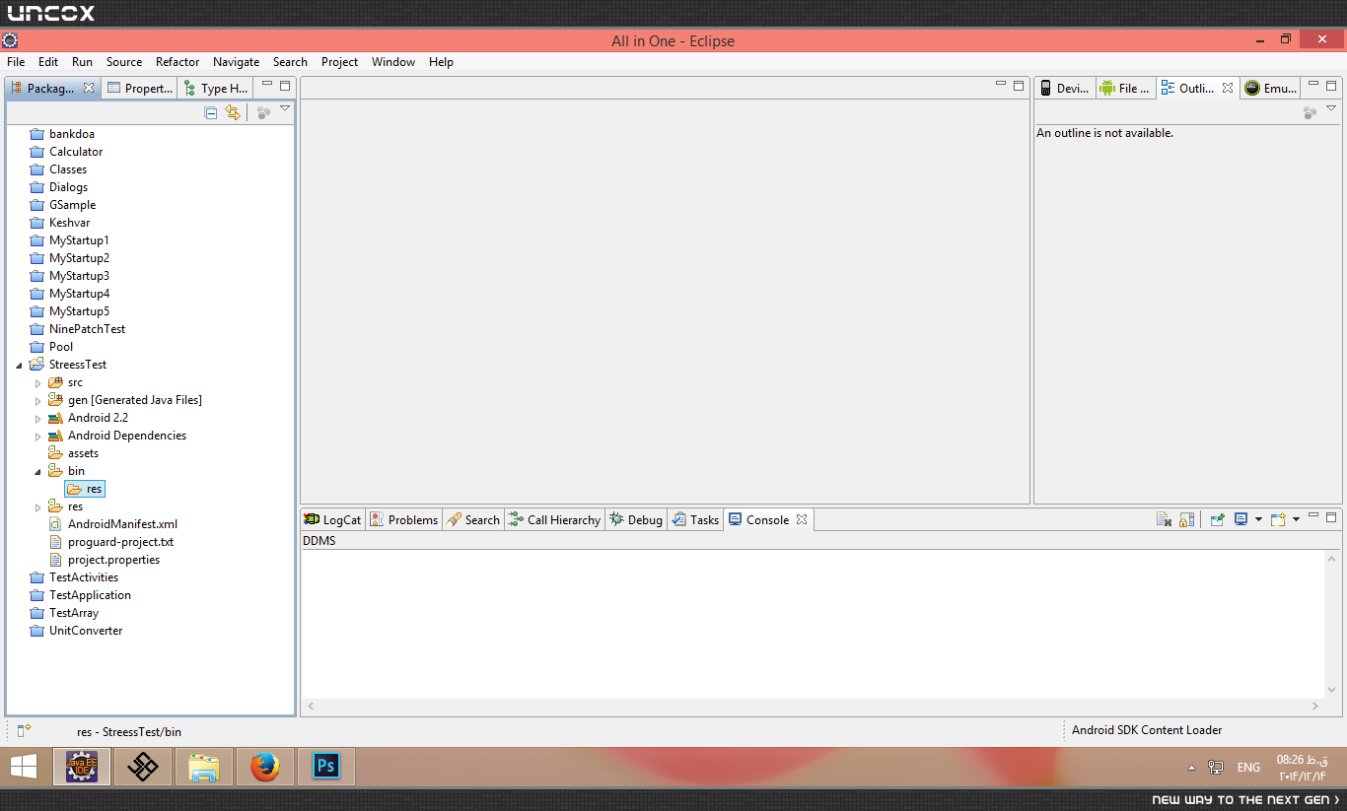Image resolution: width=1347 pixels, height=811 pixels.
Task: Open the Run menu
Action: (82, 62)
